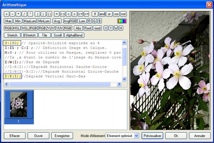
Task: Insert an opening parenthesis
Action: click(37, 14)
